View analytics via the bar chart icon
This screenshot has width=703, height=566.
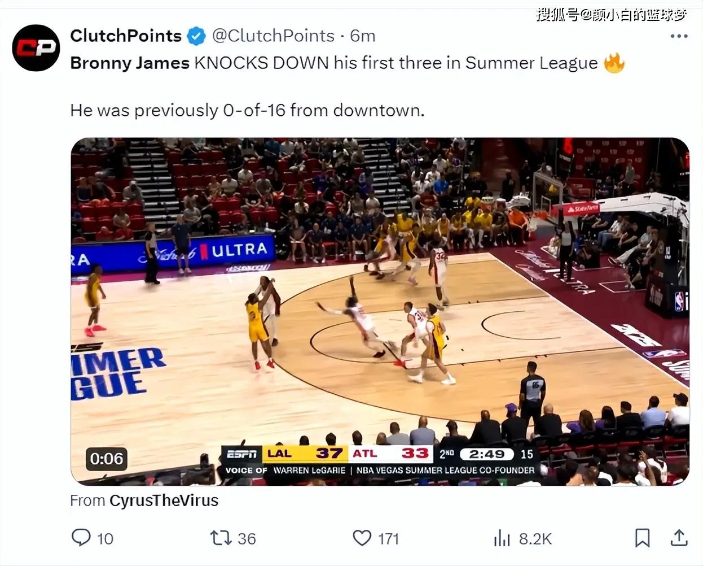502,538
